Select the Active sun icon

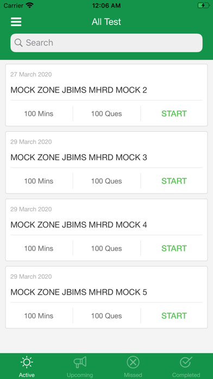tap(27, 362)
